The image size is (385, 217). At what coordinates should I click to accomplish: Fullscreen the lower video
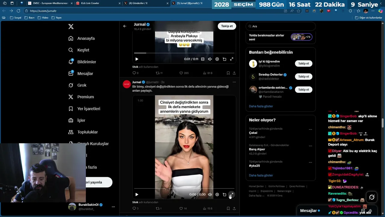[x=232, y=194]
